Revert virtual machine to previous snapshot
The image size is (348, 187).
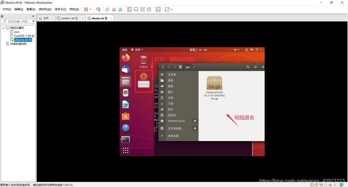pos(114,9)
